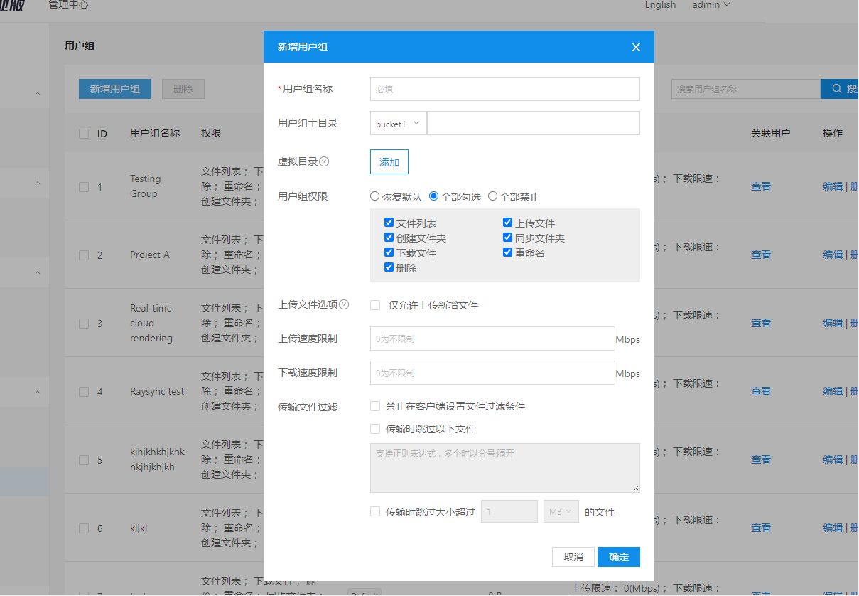Click the 用户组名称 input field
Screen dimensions: 859x596
coord(504,88)
